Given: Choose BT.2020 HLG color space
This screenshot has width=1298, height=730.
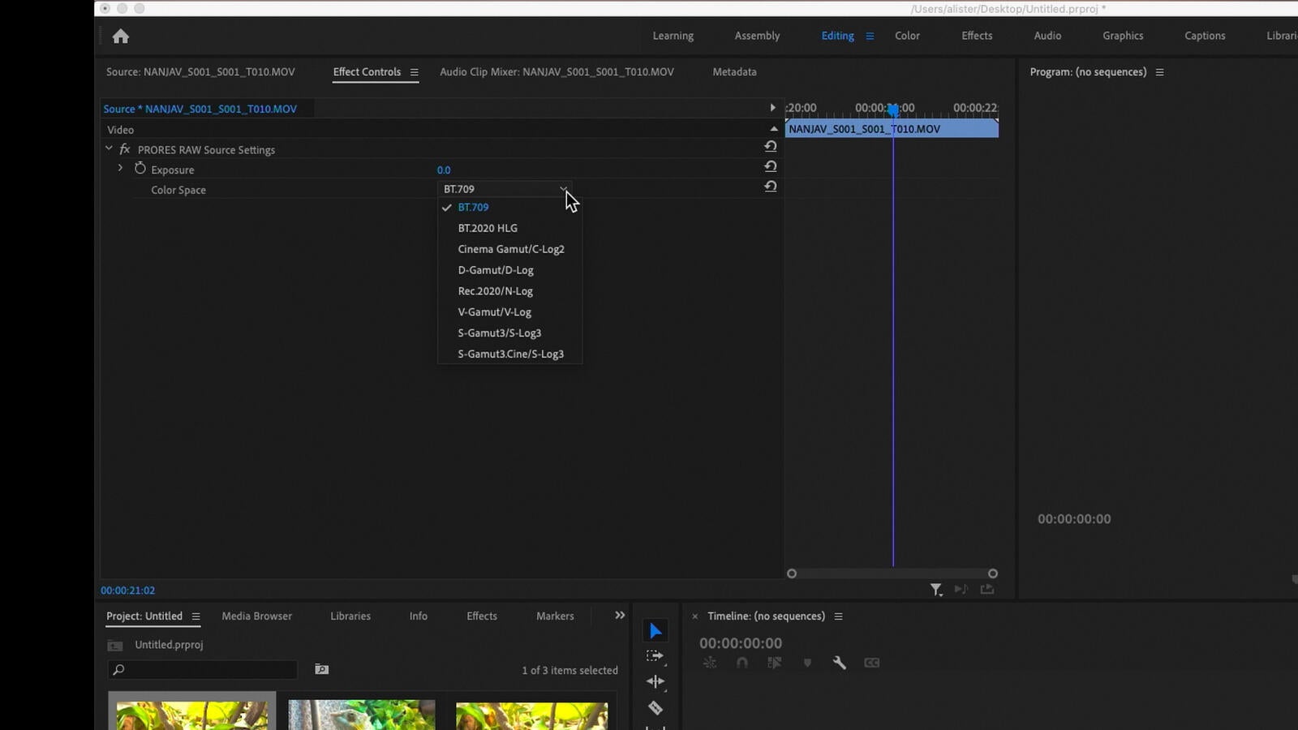Looking at the screenshot, I should click(488, 228).
